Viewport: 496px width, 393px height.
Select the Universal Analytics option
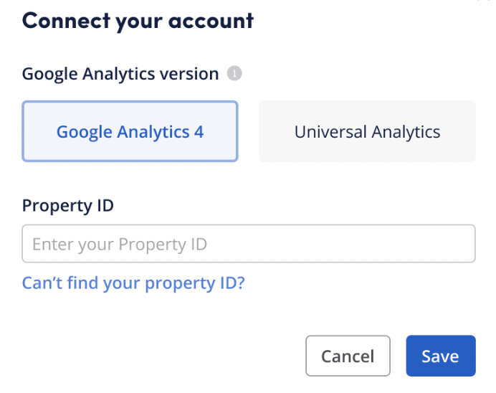click(367, 132)
